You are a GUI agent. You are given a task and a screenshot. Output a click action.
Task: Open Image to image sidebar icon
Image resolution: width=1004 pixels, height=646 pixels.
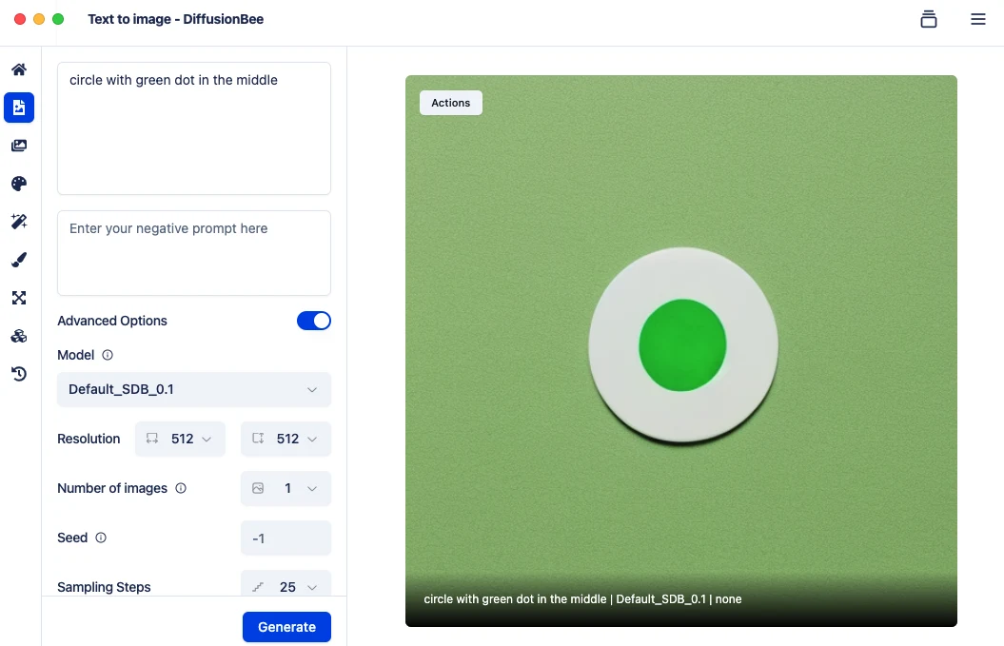click(19, 146)
